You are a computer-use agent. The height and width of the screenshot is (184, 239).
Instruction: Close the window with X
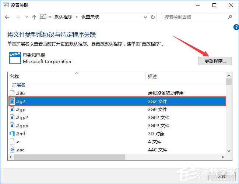(x=231, y=5)
